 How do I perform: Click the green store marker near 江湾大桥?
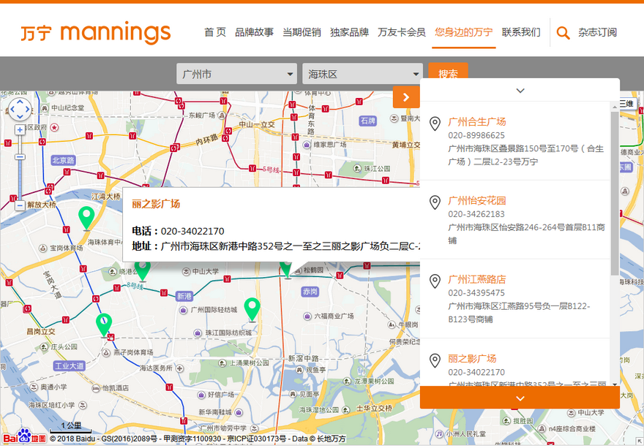pyautogui.click(x=86, y=219)
